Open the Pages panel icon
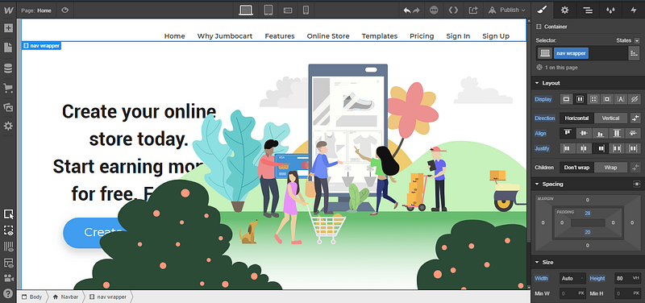The width and height of the screenshot is (645, 303). point(8,48)
